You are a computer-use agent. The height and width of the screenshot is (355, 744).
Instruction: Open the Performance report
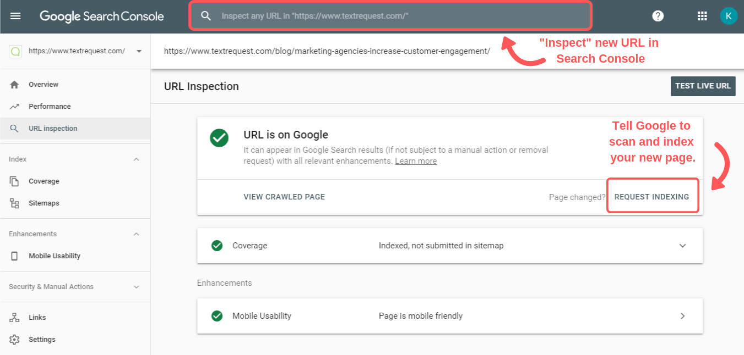click(x=50, y=107)
